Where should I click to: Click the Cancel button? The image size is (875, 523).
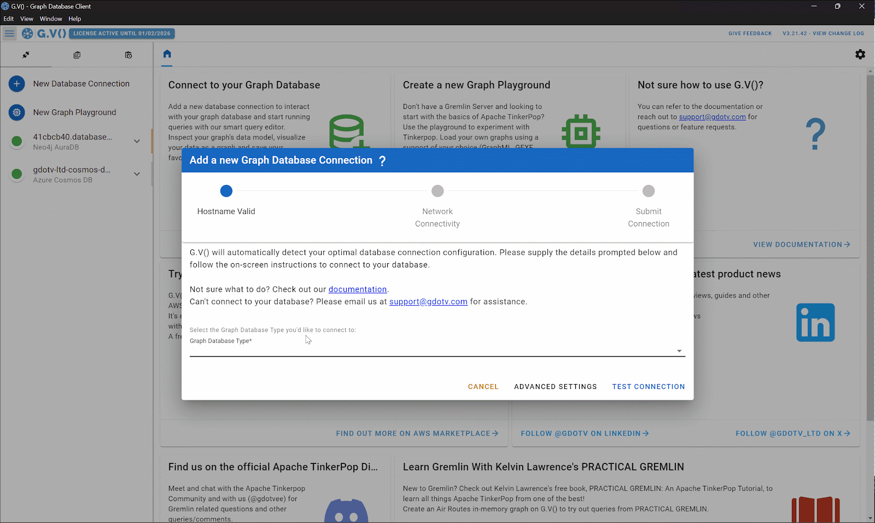(x=483, y=387)
